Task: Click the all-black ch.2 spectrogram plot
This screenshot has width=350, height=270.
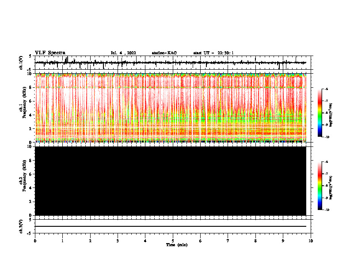Action: 171,181
